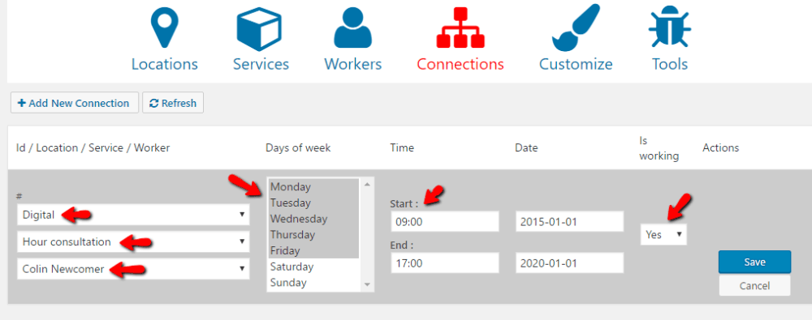Screen dimensions: 812x320
Task: Expand the Digital location dropdown
Action: [133, 215]
